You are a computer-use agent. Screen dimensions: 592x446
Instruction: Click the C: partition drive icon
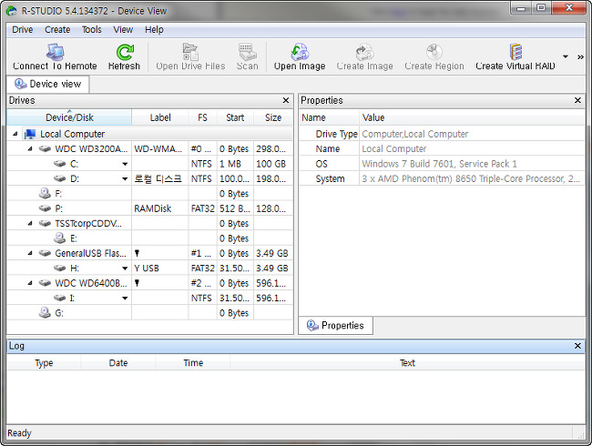coord(59,164)
